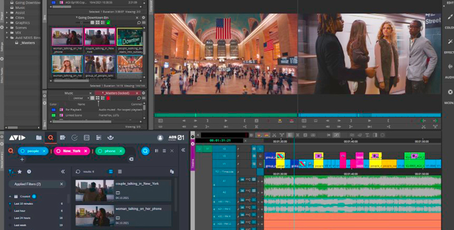
Task: Click the yellow splice-in button
Action: pyautogui.click(x=280, y=120)
